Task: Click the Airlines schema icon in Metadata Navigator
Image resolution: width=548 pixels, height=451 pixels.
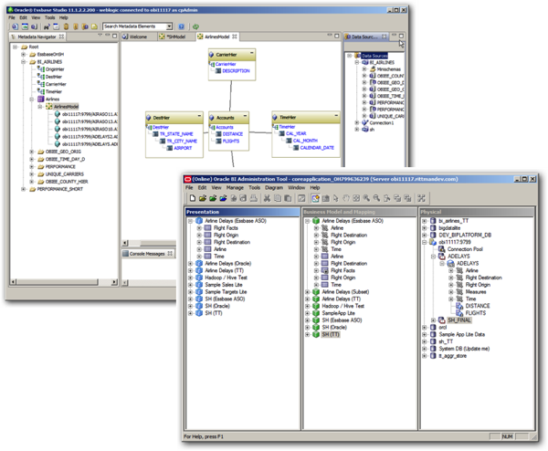Action: [41, 100]
